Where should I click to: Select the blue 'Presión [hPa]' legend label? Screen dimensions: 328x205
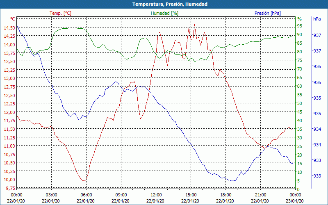pos(268,13)
